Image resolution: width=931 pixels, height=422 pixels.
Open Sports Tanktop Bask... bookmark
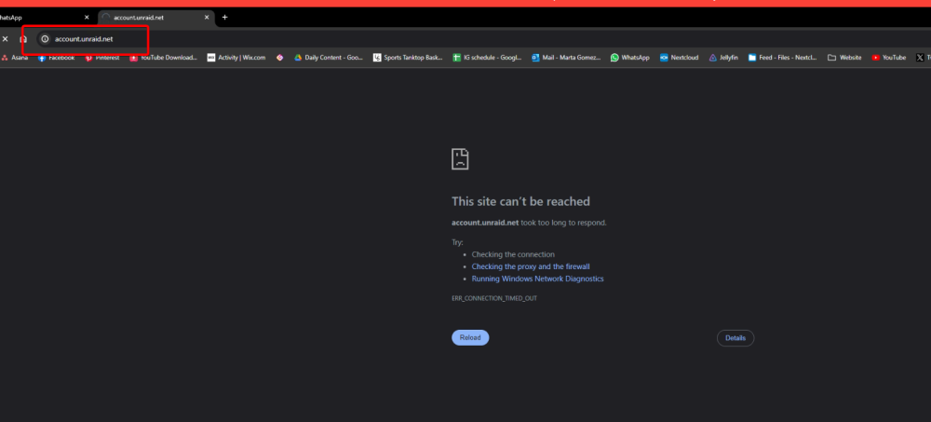click(408, 58)
